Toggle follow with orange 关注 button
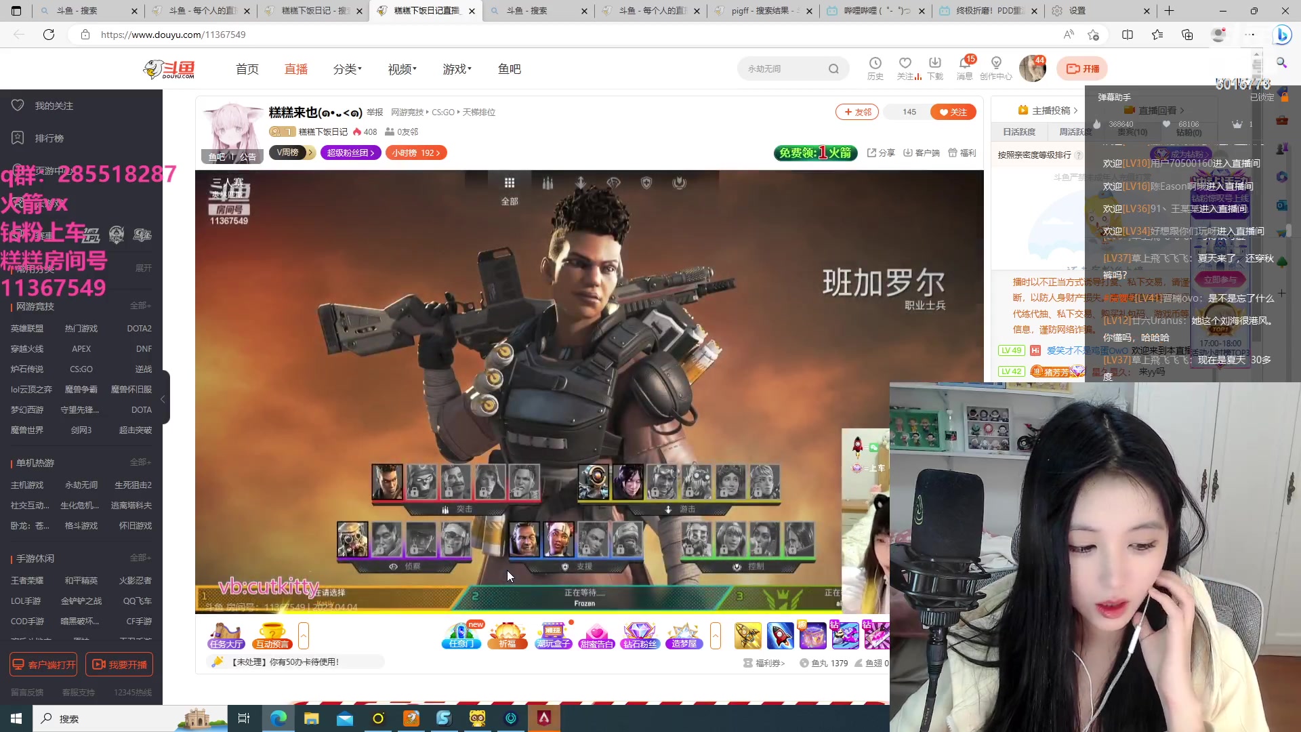The height and width of the screenshot is (732, 1301). tap(953, 112)
